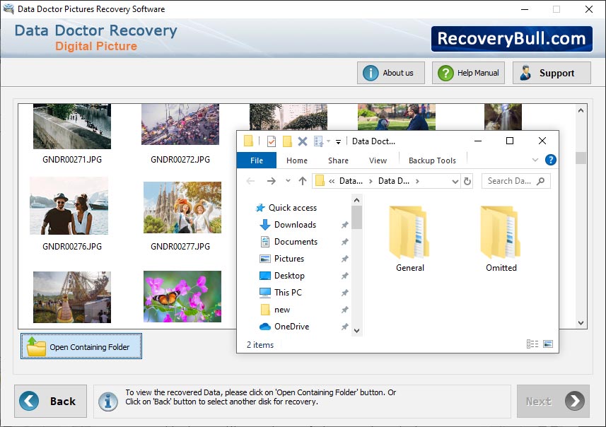Screen dimensions: 606x427
Task: Click the blue info icon beside instructions
Action: (x=107, y=401)
